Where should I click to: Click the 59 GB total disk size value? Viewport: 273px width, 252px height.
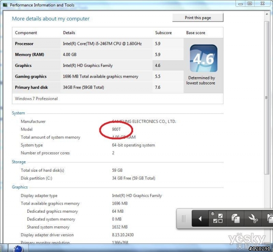point(117,171)
